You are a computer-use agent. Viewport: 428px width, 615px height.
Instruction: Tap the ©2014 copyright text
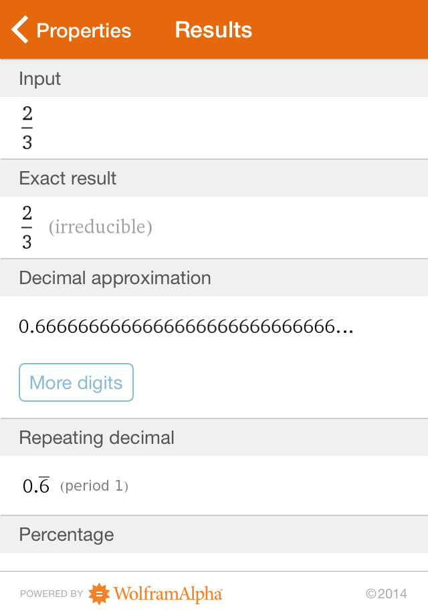point(387,594)
